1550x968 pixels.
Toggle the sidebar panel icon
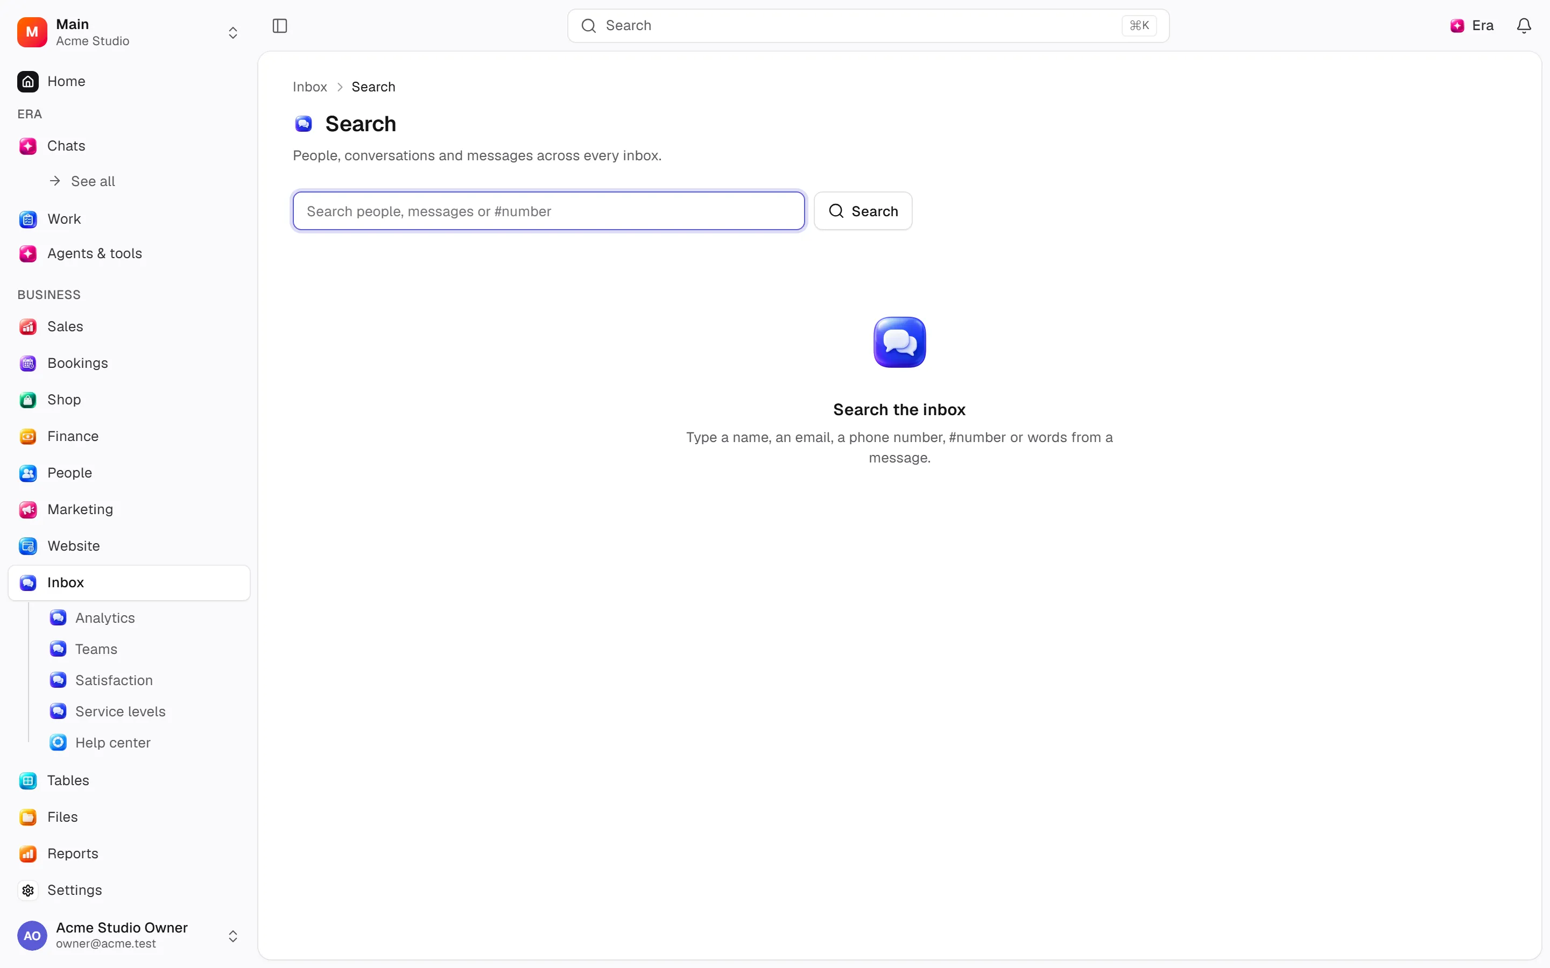pos(280,26)
